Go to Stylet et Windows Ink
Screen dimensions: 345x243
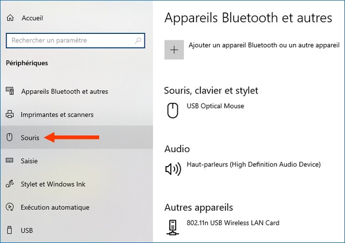pos(53,184)
